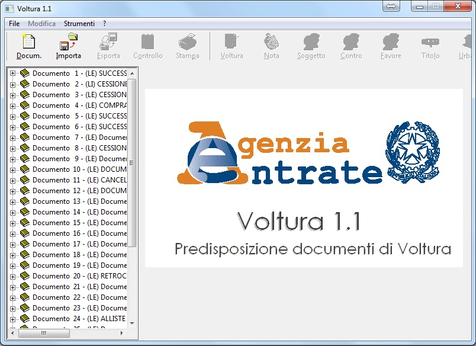This screenshot has width=476, height=346.
Task: Click the book icon of Documento 7
Action: click(25, 137)
